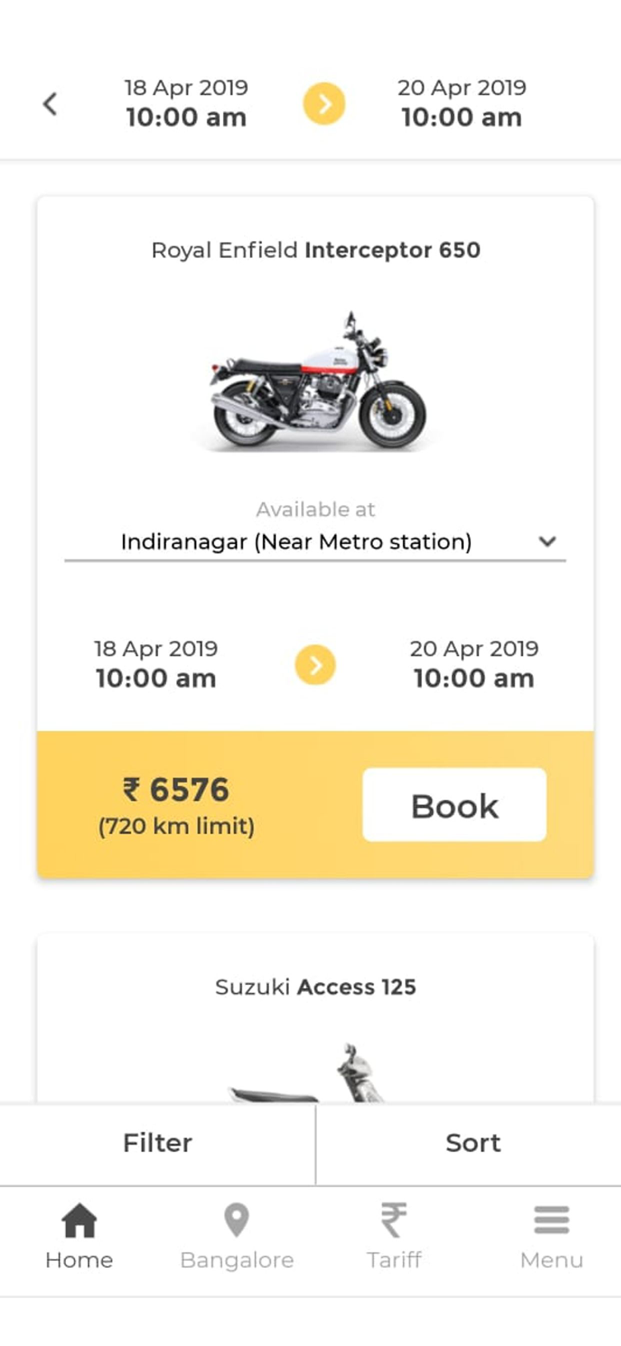Tap the yellow arrow between header dates
This screenshot has width=621, height=1346.
point(324,104)
